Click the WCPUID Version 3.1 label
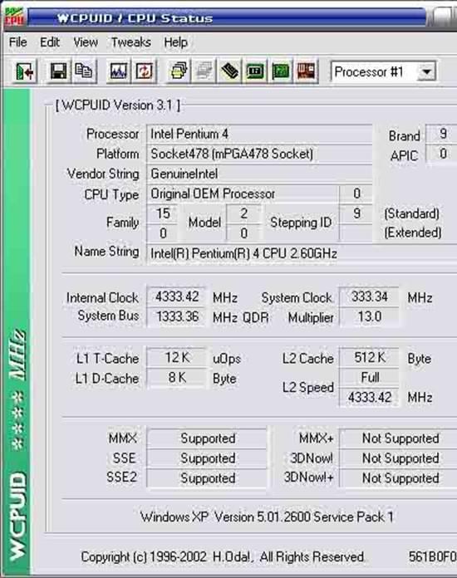The image size is (457, 578). [x=118, y=105]
